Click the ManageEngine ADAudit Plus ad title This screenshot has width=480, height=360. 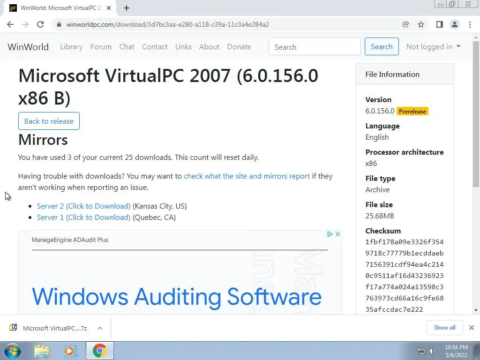coord(70,240)
